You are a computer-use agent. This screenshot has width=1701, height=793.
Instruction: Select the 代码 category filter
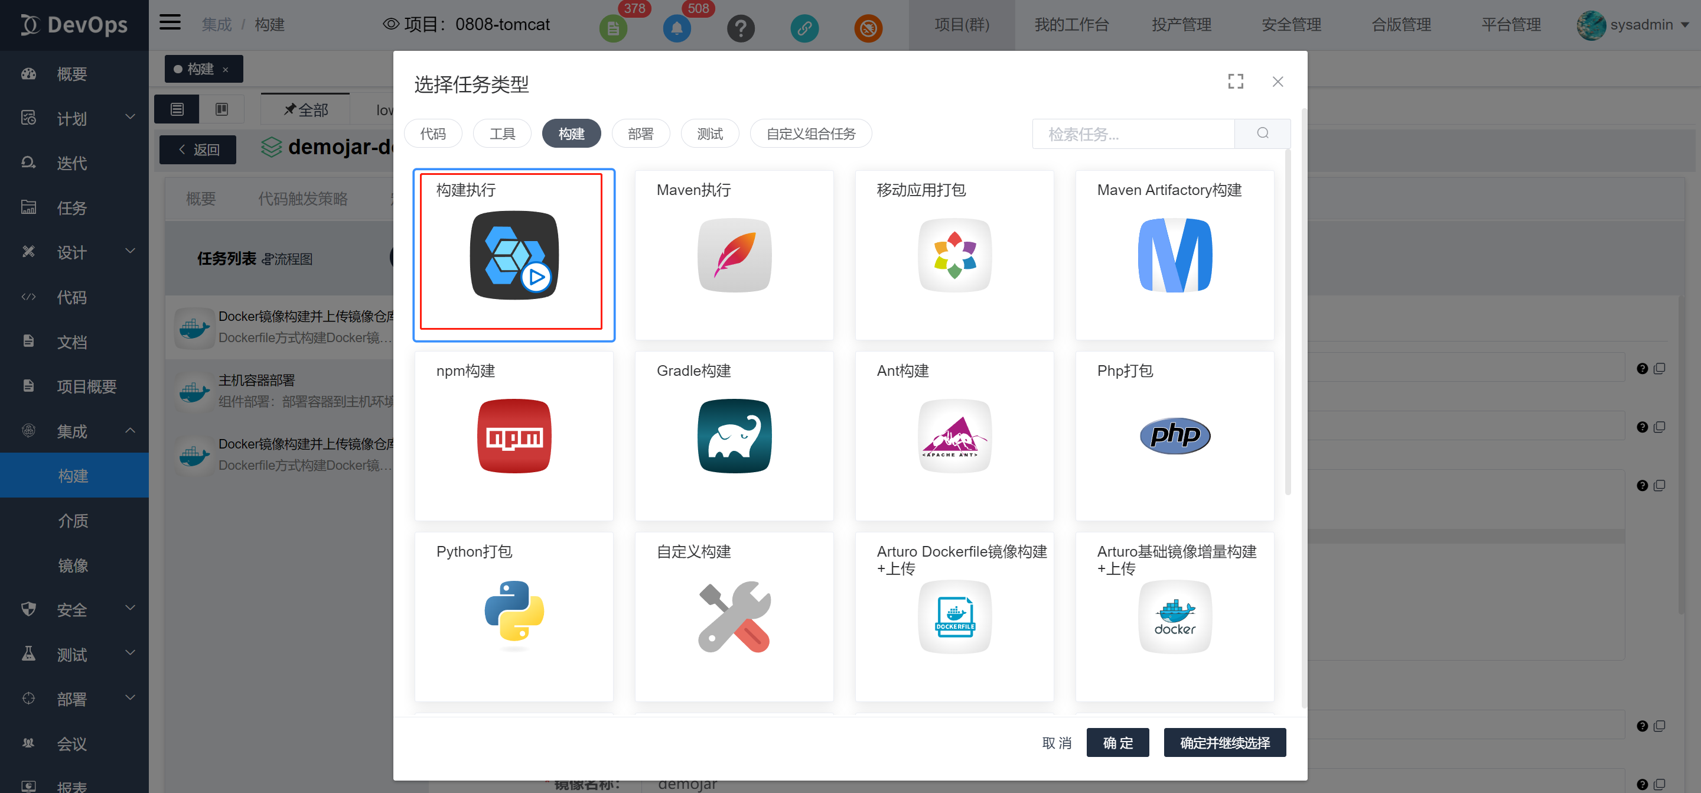[433, 134]
